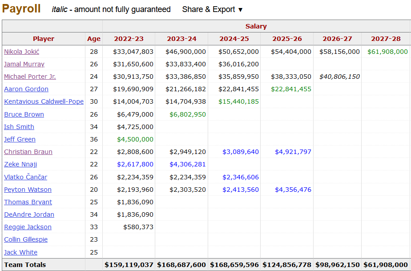Select Jokić's $54,404,000 salary cell
Viewport: 411px width, 271px height.
[291, 52]
